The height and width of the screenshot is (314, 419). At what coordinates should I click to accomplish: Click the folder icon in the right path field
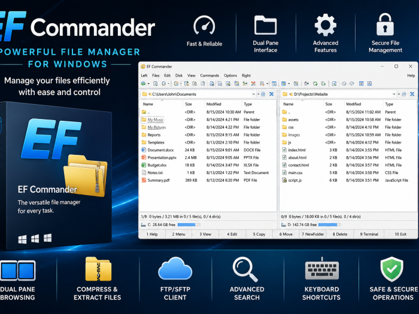tap(285, 94)
